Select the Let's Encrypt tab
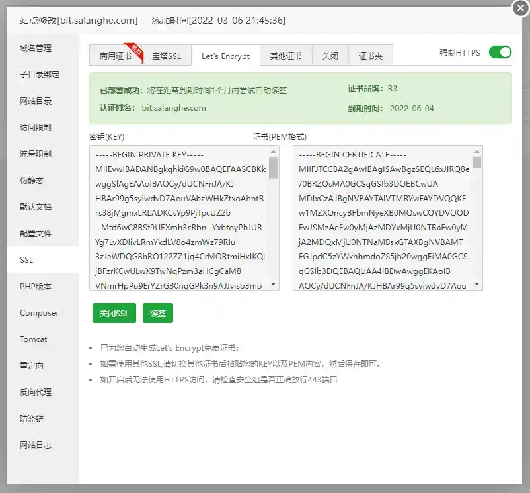 [225, 56]
